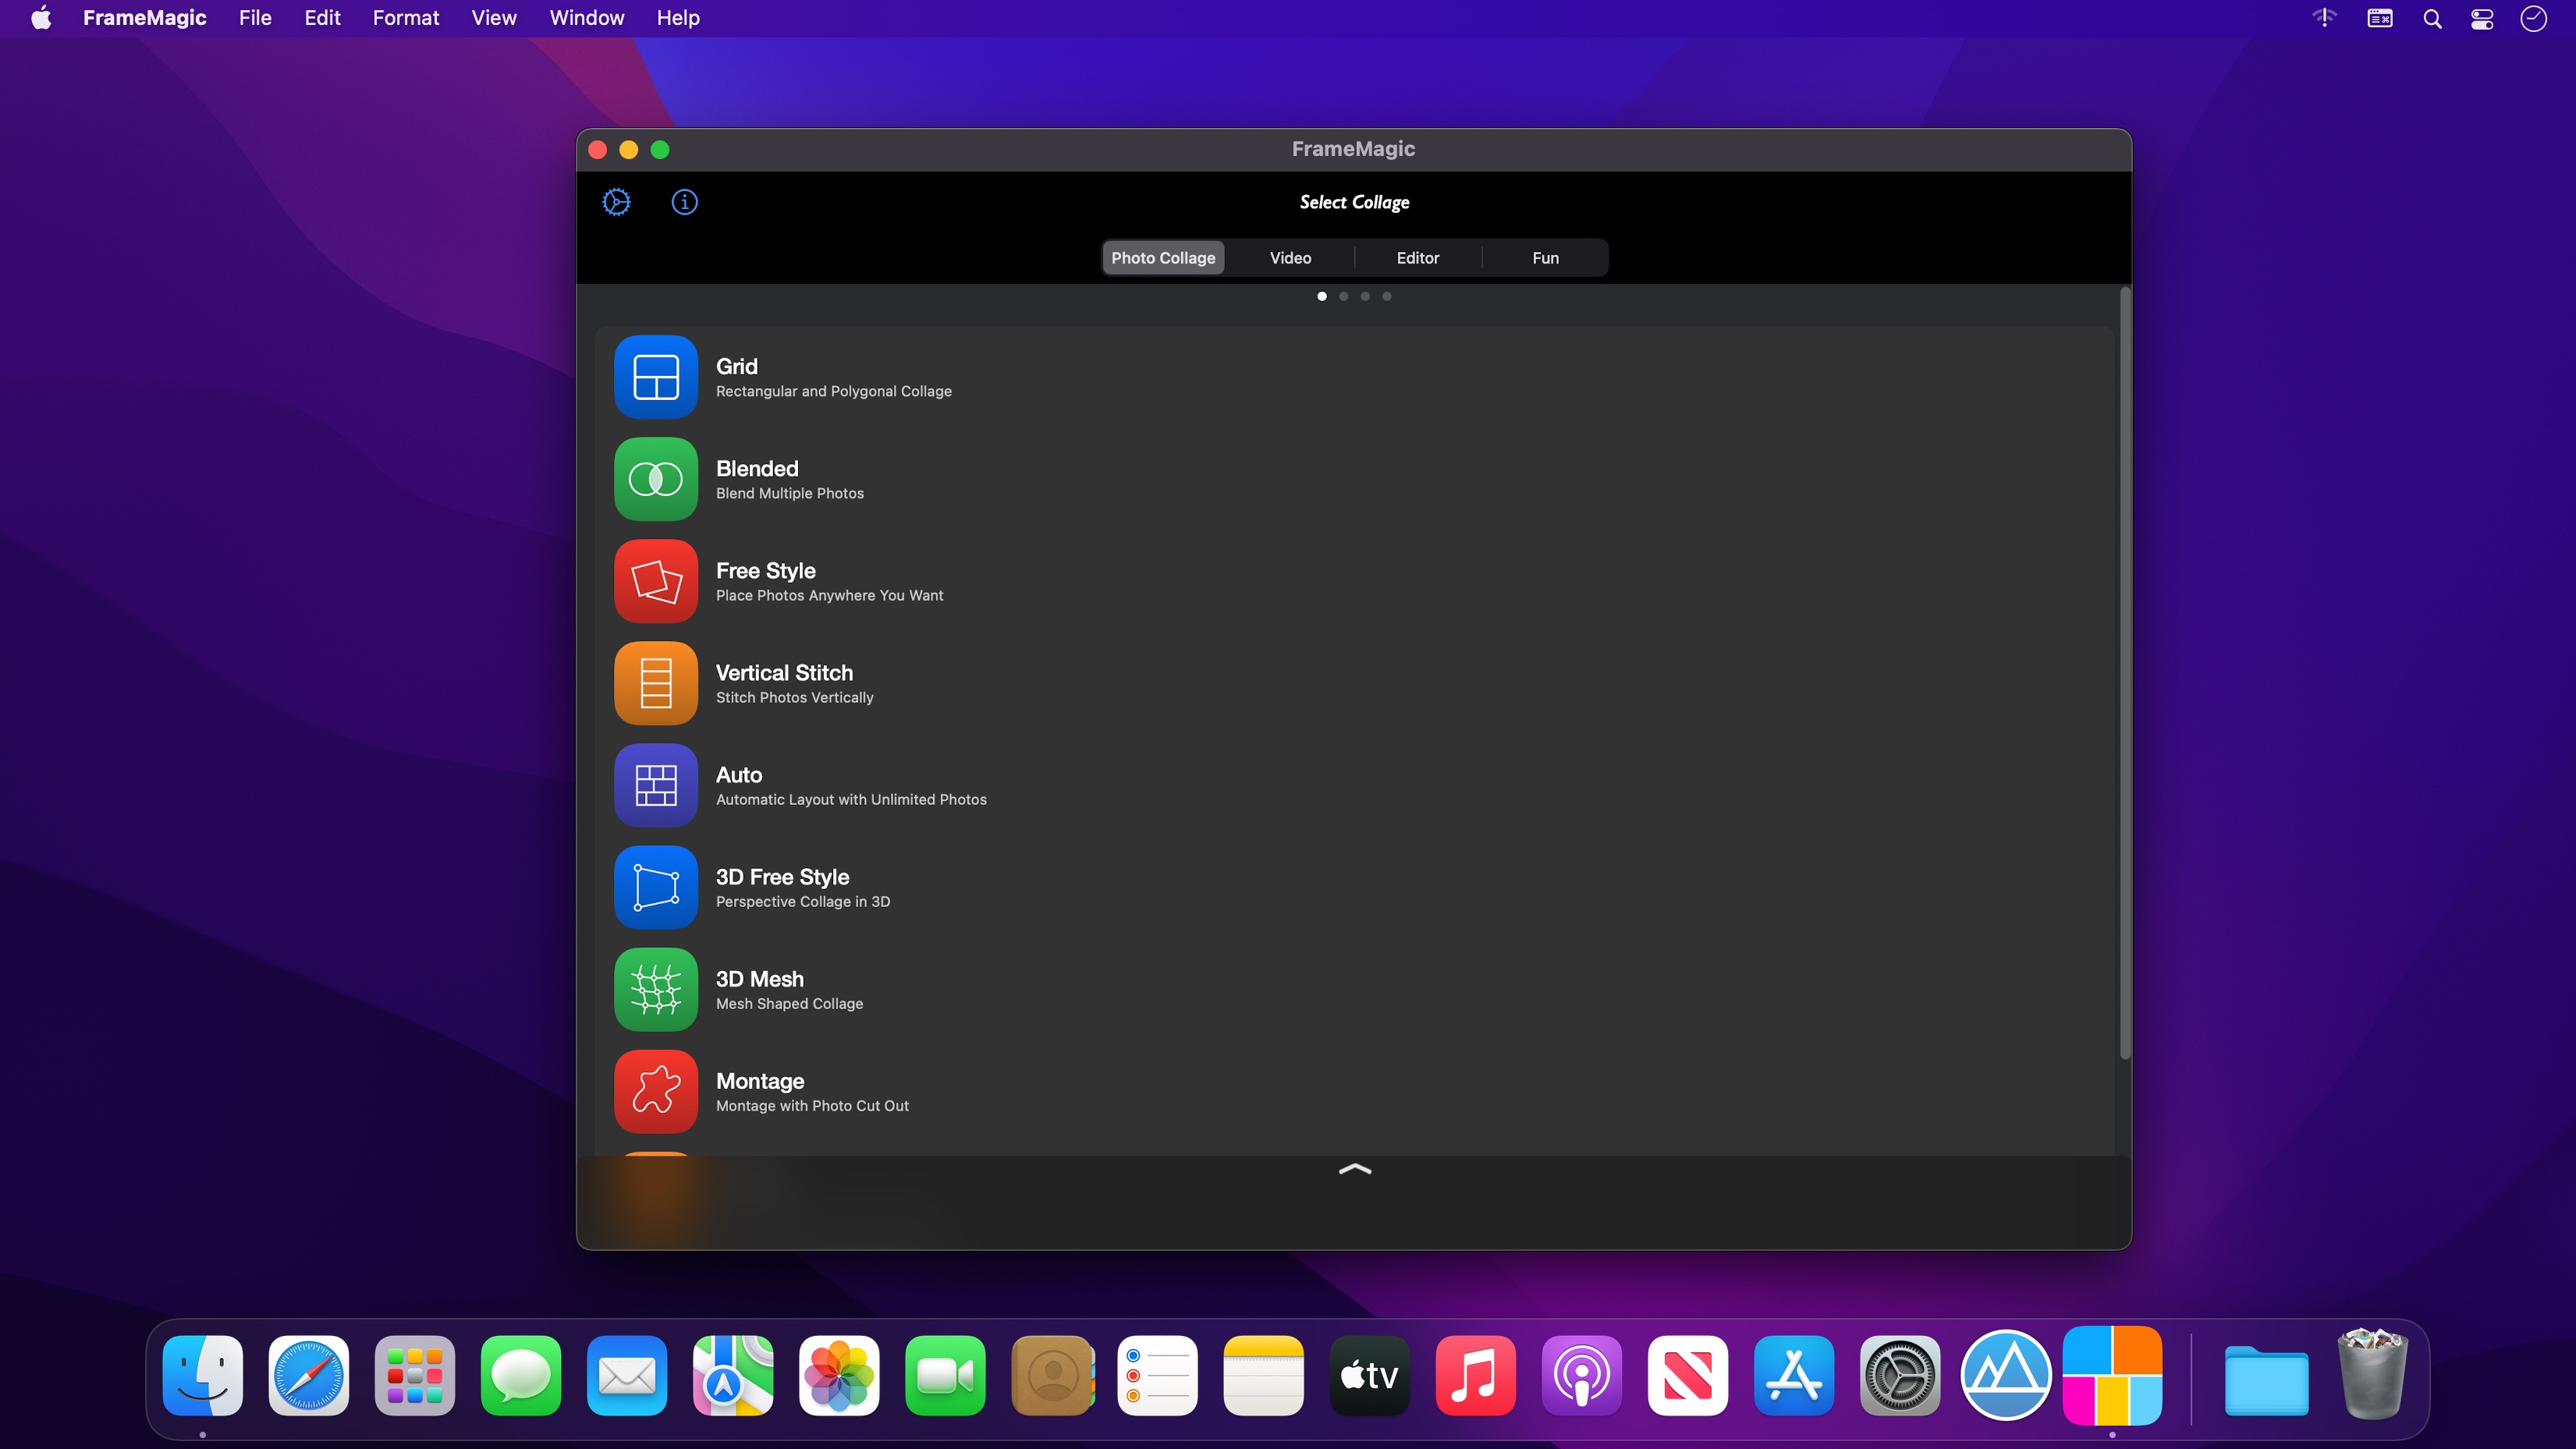Jump to the second page dot
The width and height of the screenshot is (2576, 1449).
tap(1343, 296)
